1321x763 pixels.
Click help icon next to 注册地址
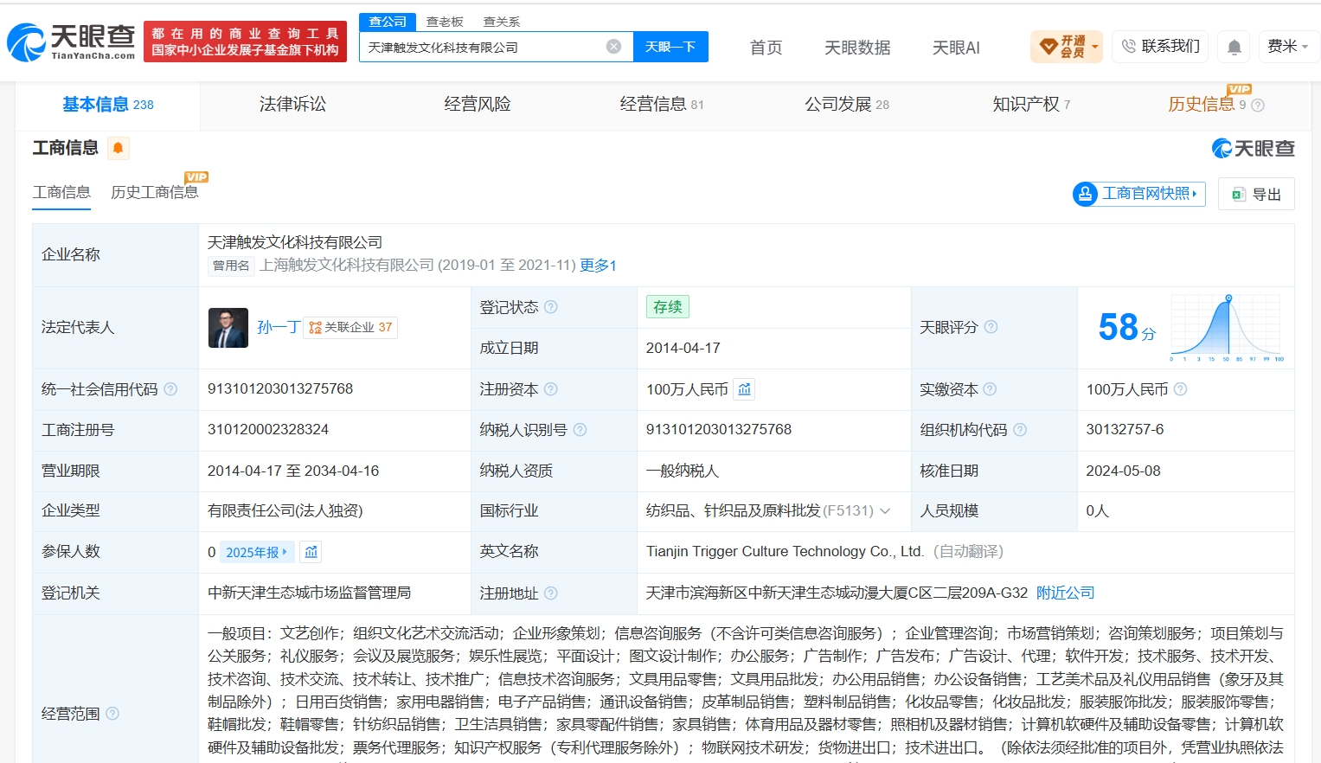click(x=551, y=593)
